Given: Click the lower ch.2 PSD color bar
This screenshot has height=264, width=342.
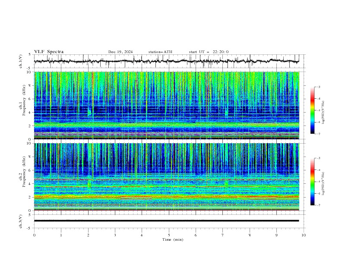Looking at the screenshot, I should click(x=312, y=182).
